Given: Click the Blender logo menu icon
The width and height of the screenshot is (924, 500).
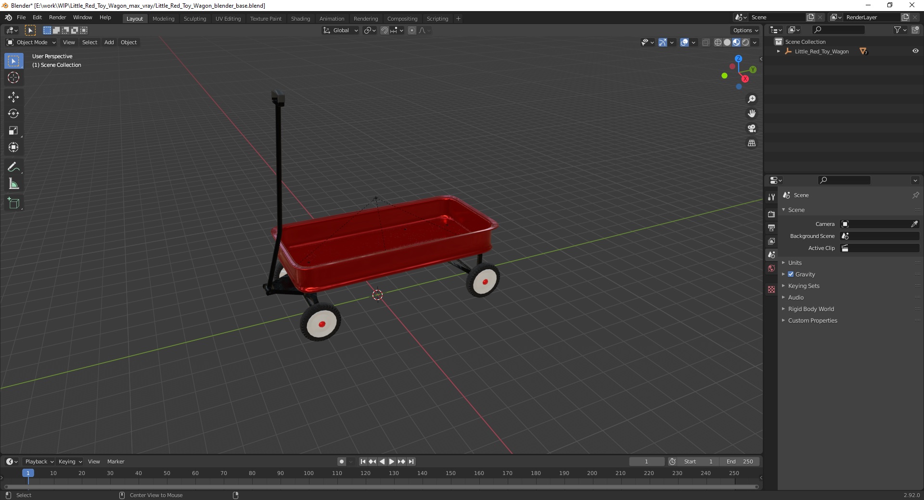Looking at the screenshot, I should [x=8, y=17].
